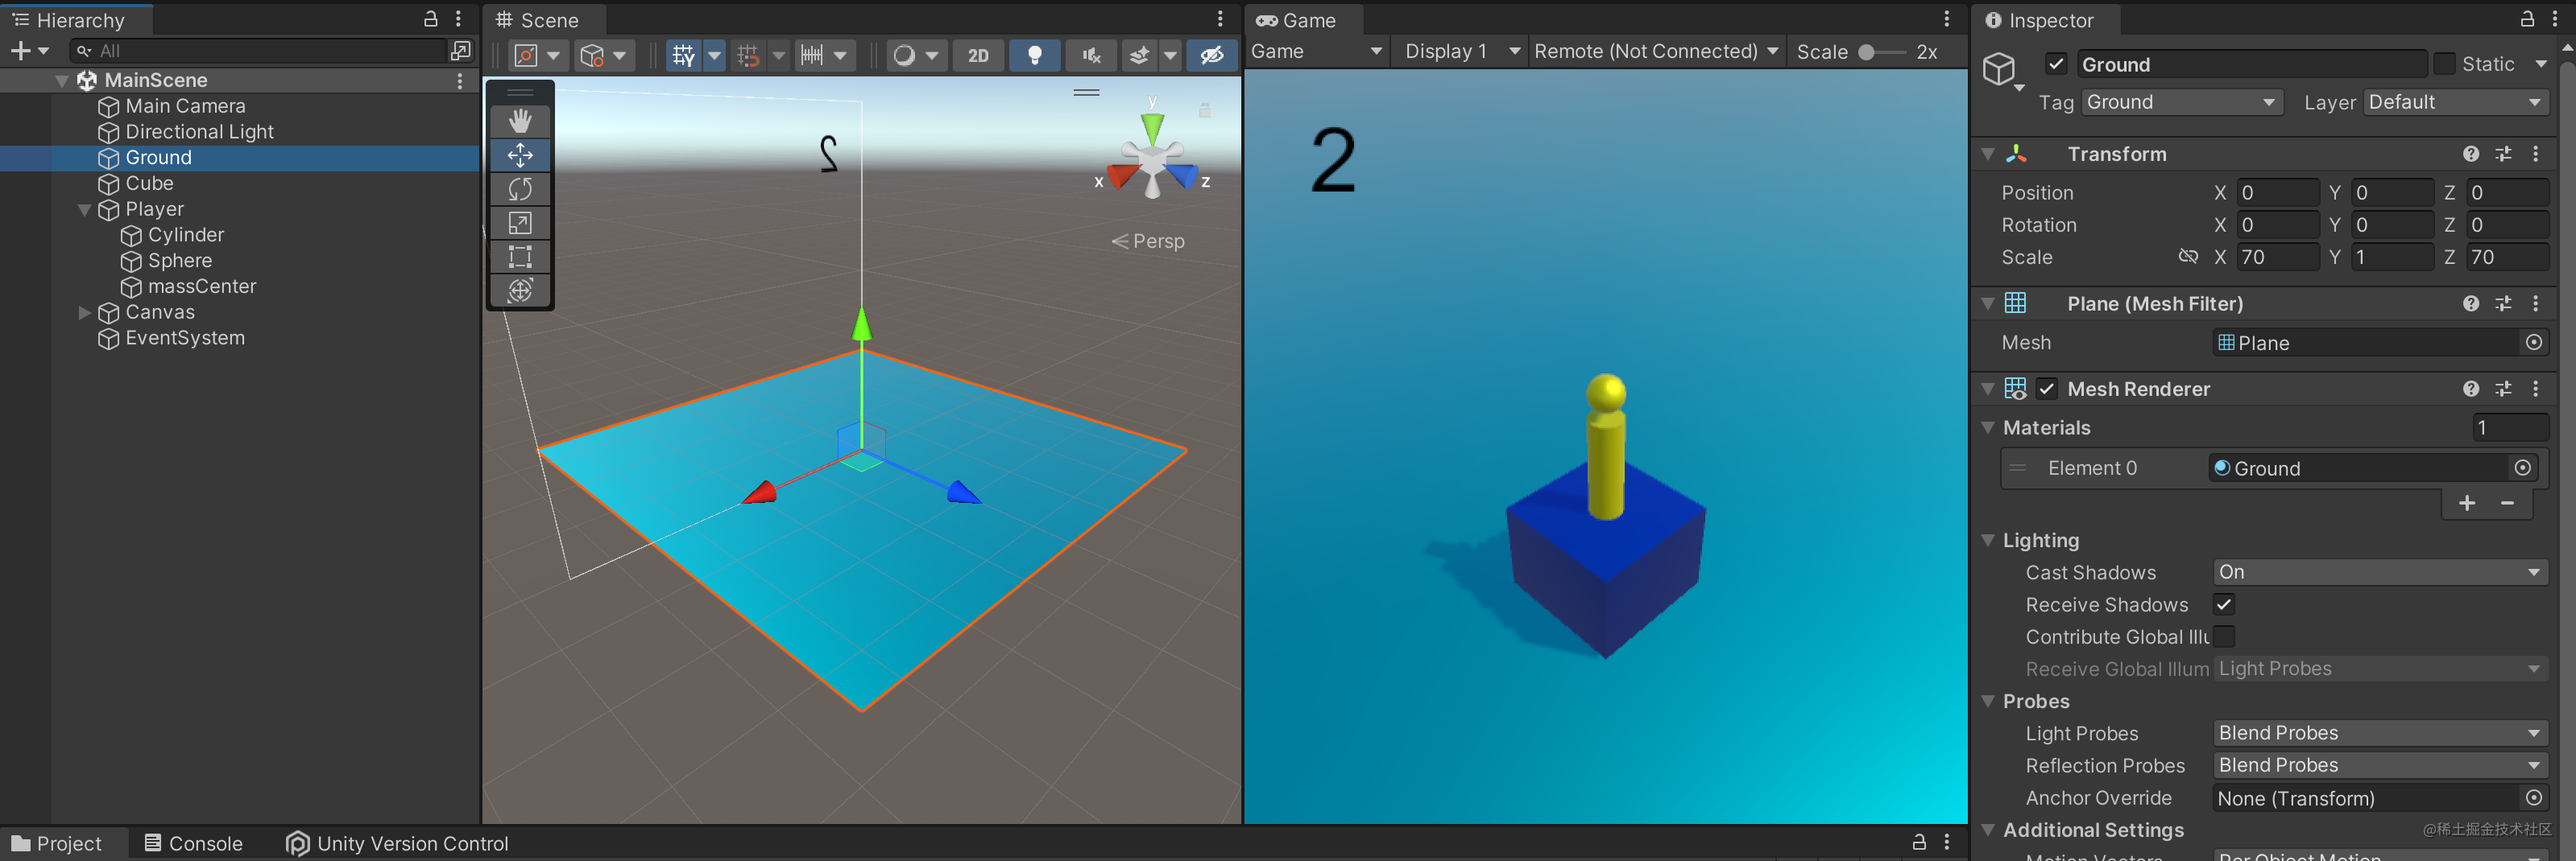
Task: Toggle the Receive Shadows checkbox
Action: click(x=2224, y=604)
